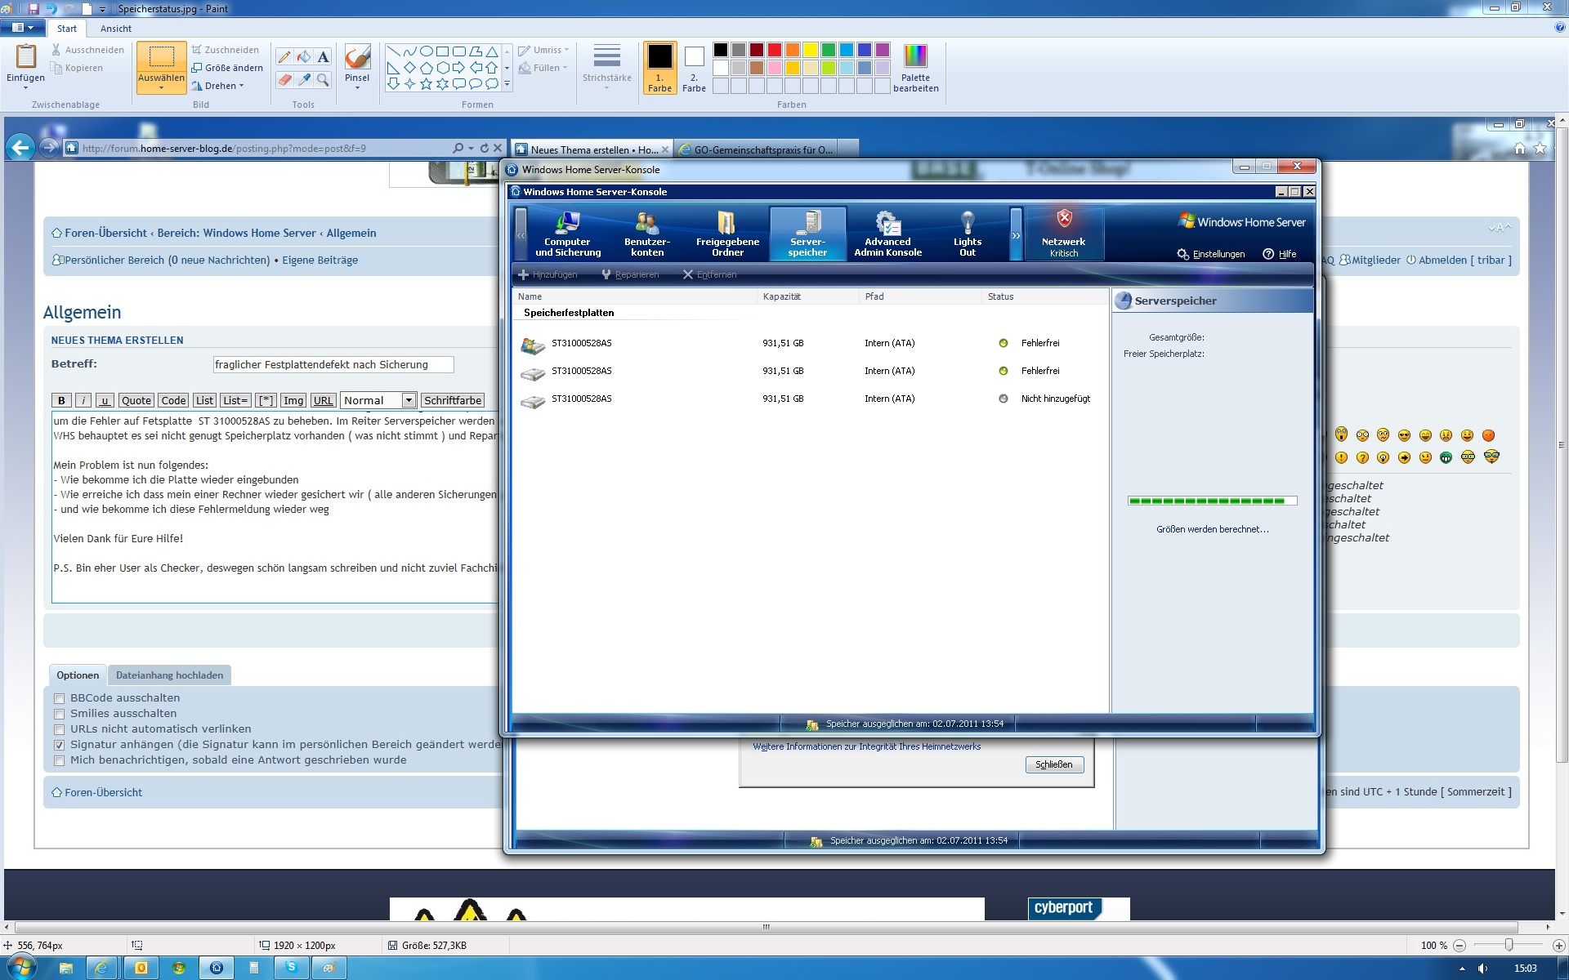Open Benutzerkonten in Home Server console
The height and width of the screenshot is (980, 1569).
(x=647, y=234)
